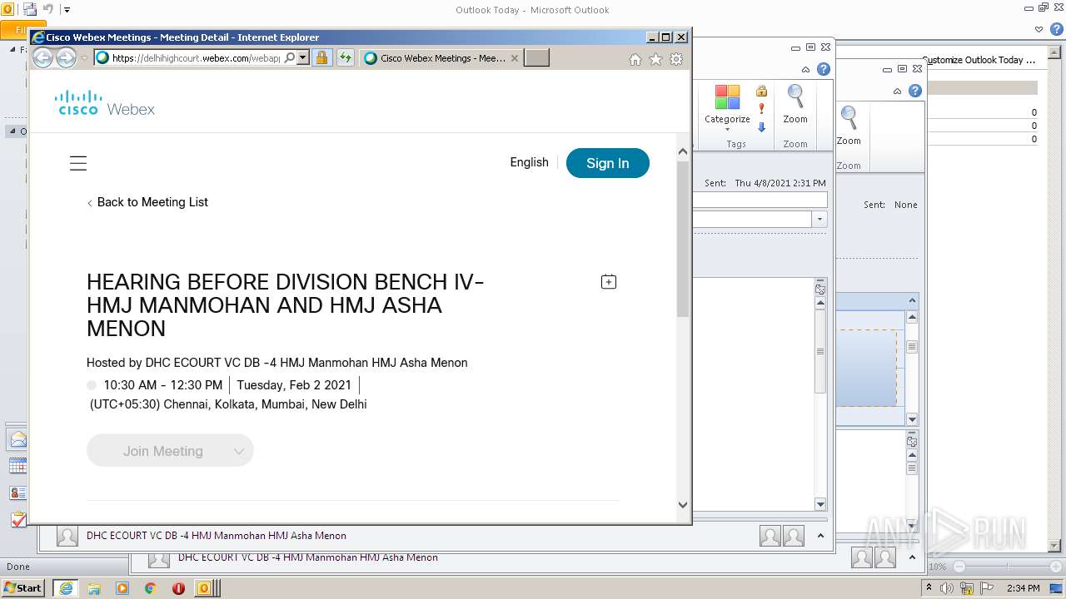Click the refresh/compatibility icon in IE
The width and height of the screenshot is (1066, 599).
(345, 58)
